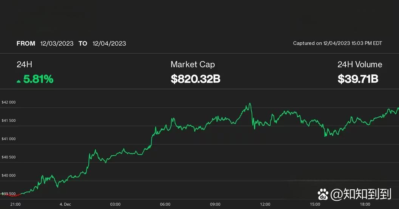Click the Market Cap label
399x209 pixels.
[x=193, y=65]
